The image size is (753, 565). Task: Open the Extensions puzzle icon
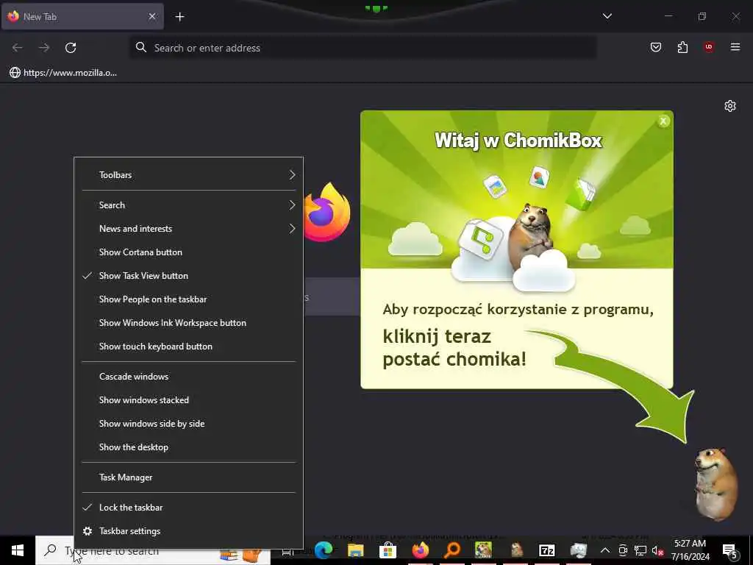682,47
